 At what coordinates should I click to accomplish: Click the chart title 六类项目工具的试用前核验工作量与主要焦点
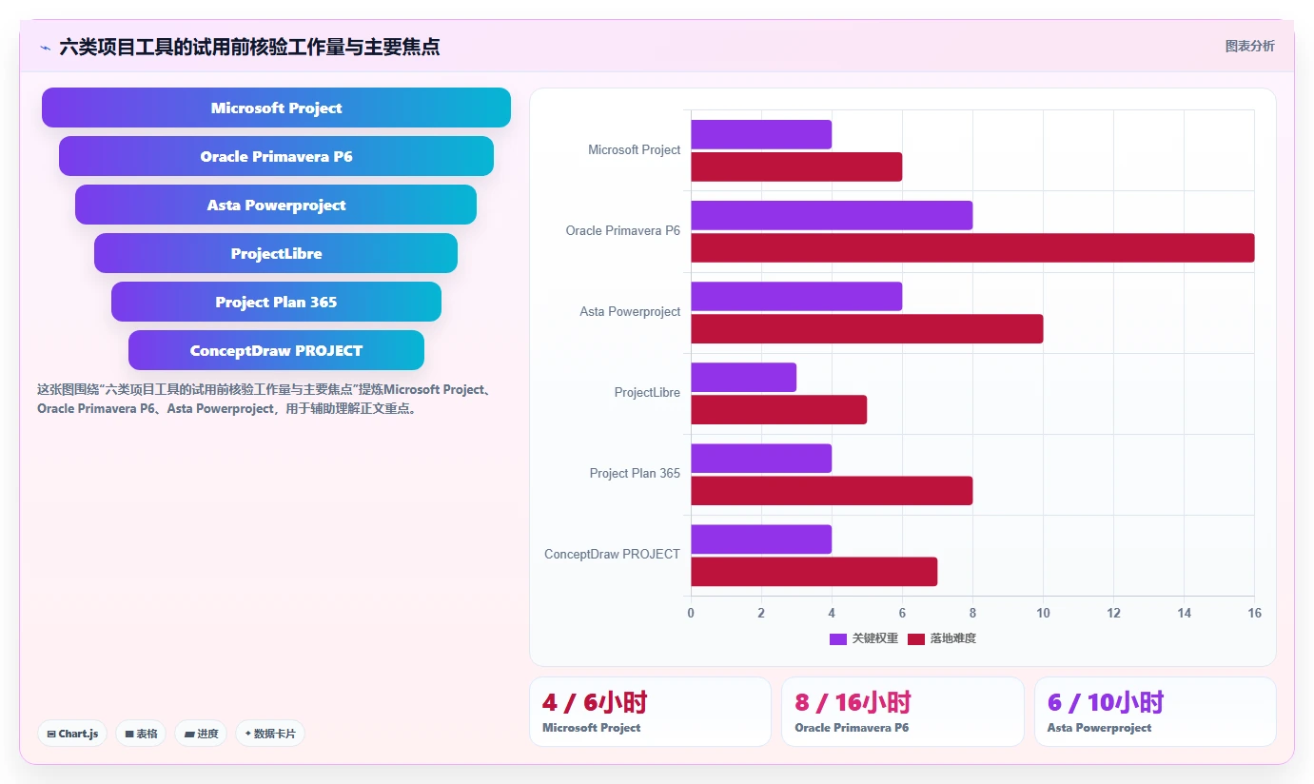point(249,47)
